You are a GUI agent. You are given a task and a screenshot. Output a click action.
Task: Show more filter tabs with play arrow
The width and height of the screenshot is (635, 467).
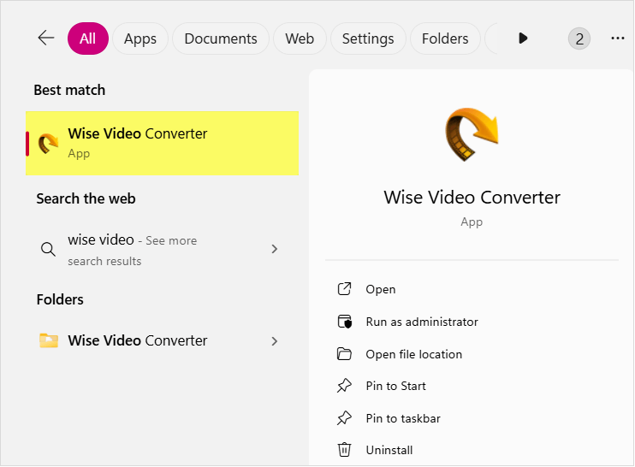523,38
